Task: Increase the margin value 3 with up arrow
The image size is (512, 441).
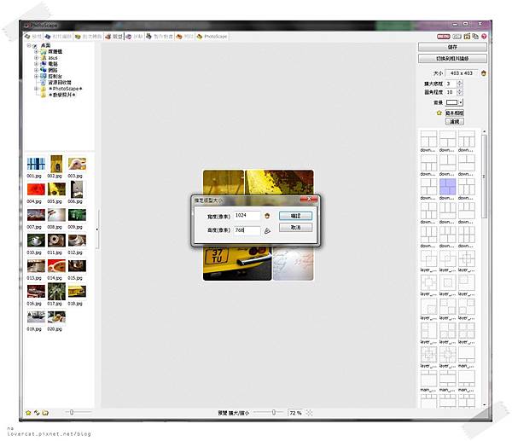Action: click(x=460, y=82)
